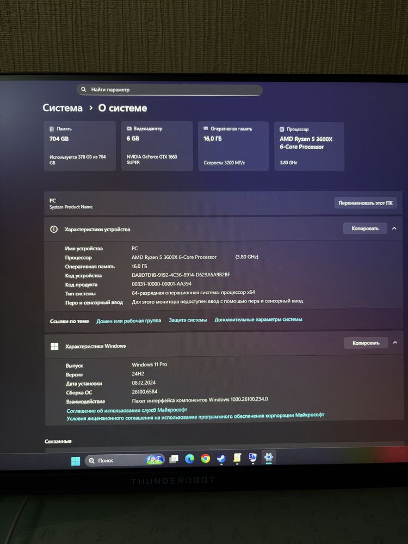Copy Windows specs with 'Копировать' button
Viewport: 408px width, 544px height.
tap(366, 343)
